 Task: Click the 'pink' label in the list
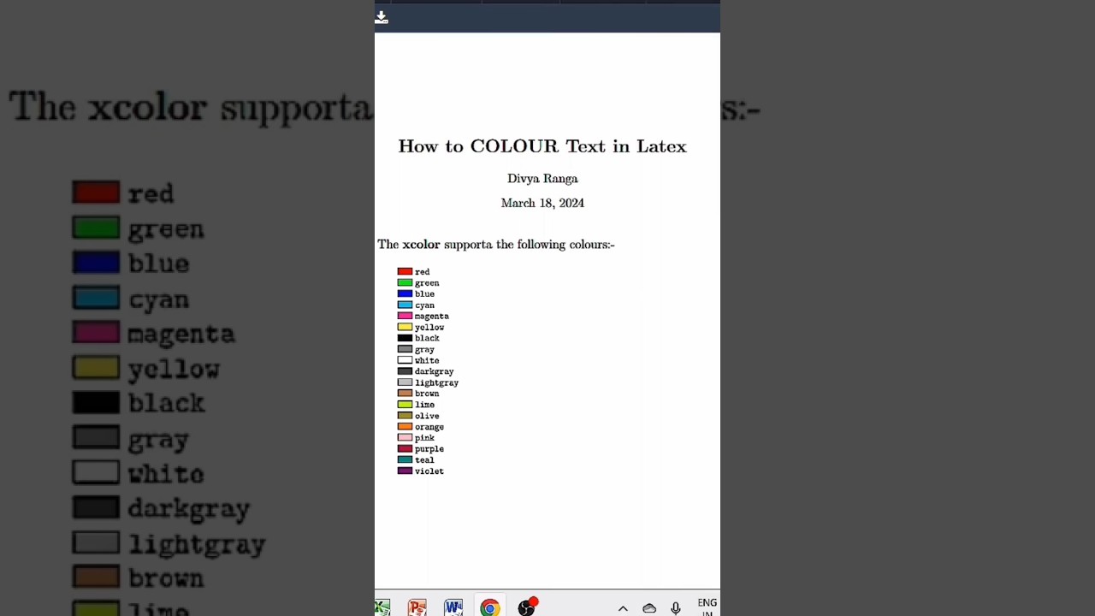point(424,438)
